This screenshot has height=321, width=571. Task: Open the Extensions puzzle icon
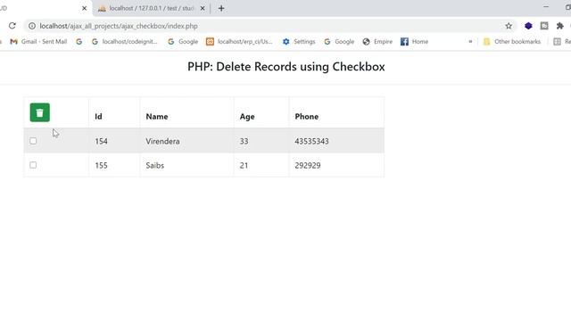coord(560,26)
